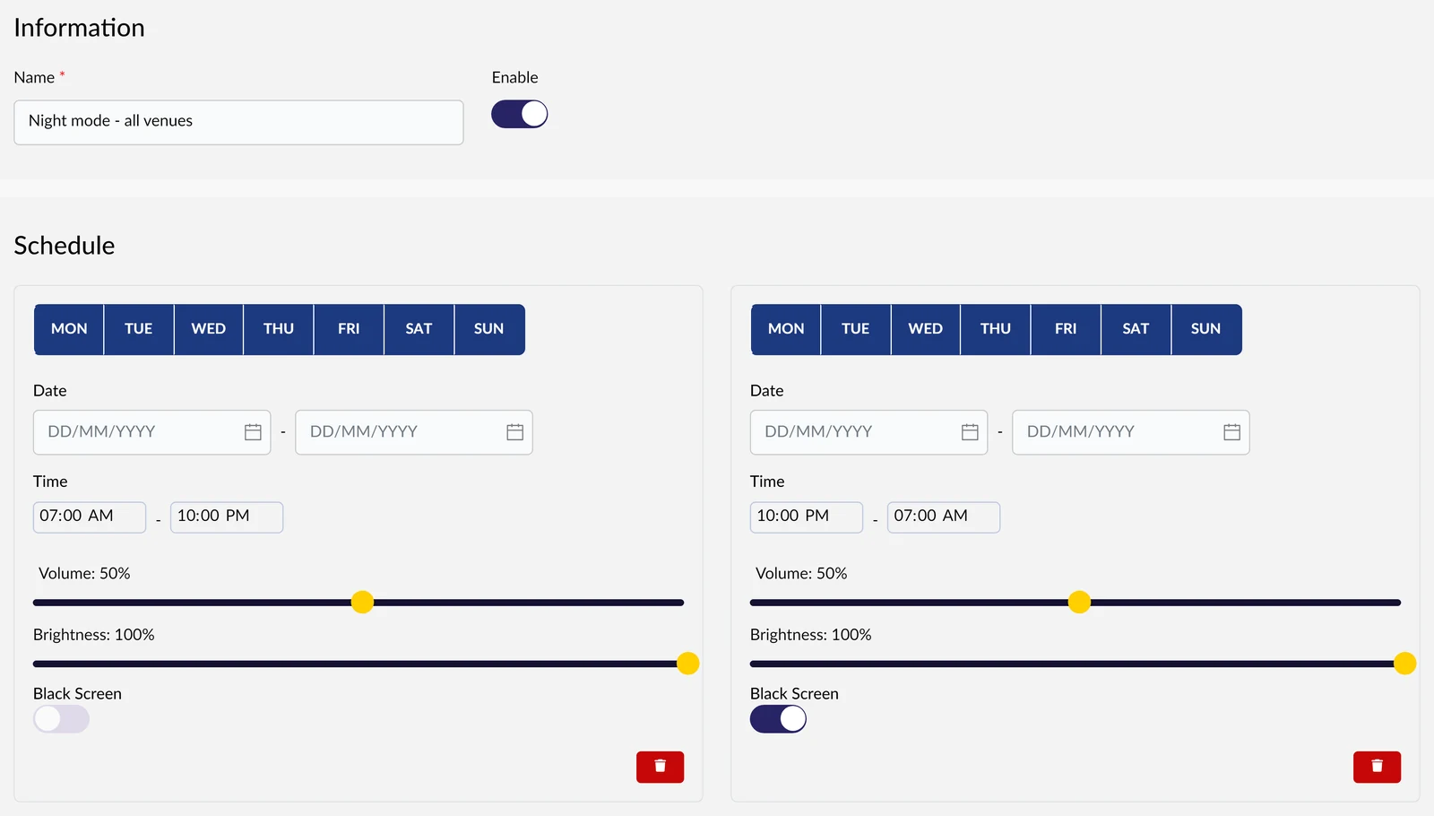Turn off Black Screen in second schedule
Screen dimensions: 1434x816
(778, 719)
